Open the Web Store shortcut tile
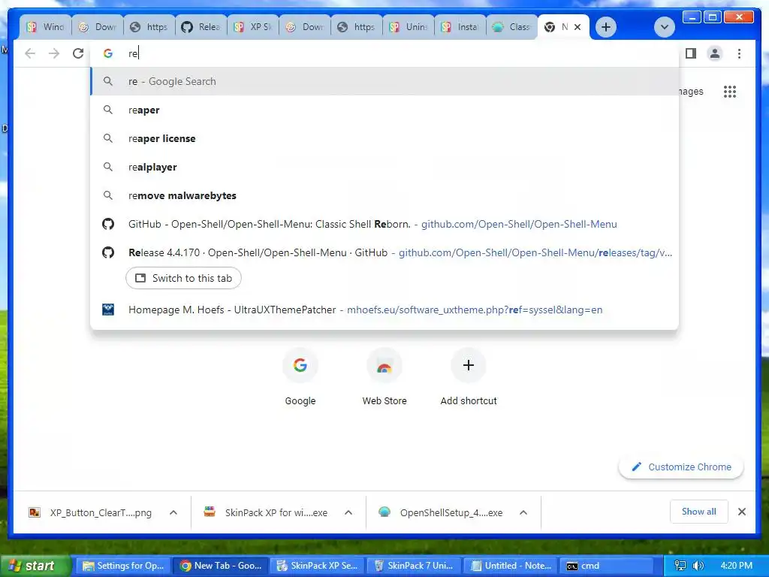Viewport: 769px width, 577px height. (384, 377)
